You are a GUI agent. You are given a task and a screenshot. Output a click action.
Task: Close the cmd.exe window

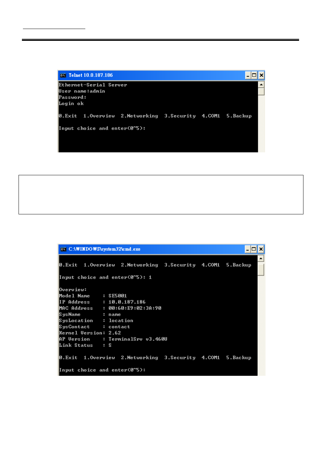point(261,249)
